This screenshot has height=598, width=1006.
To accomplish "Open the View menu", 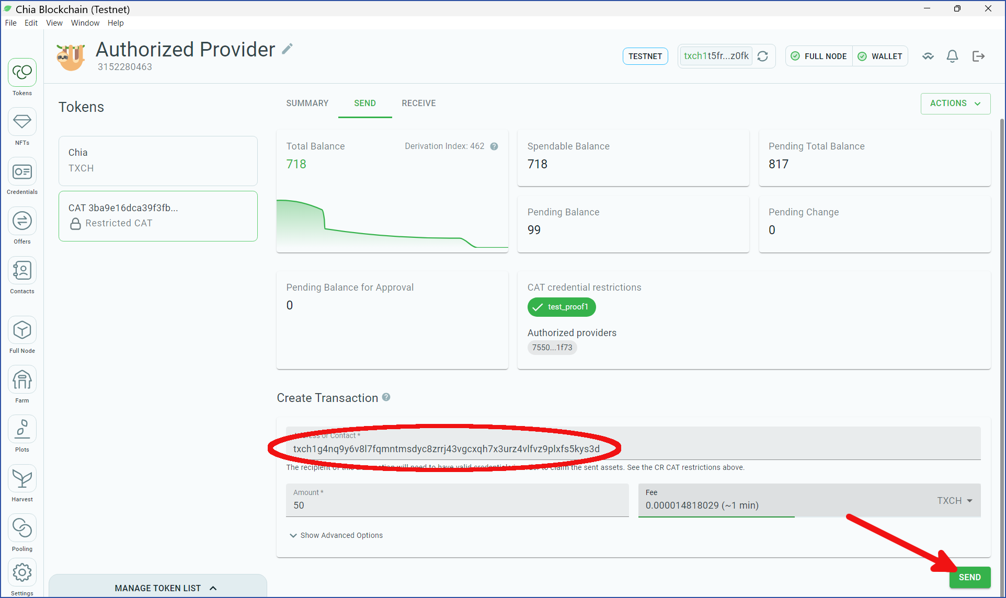I will point(54,23).
